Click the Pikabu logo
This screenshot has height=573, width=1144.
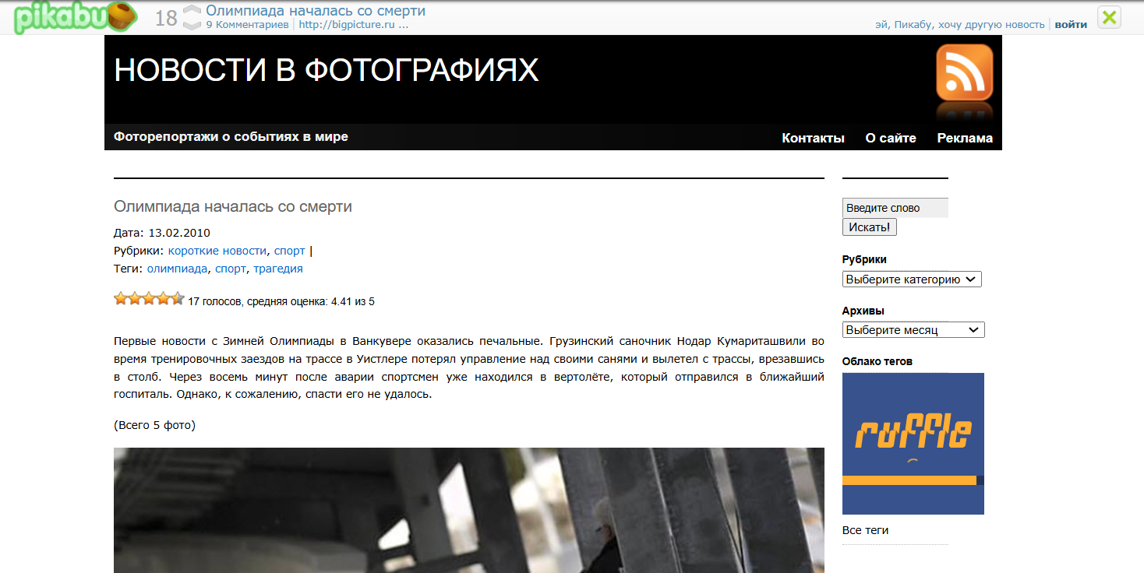coord(75,17)
